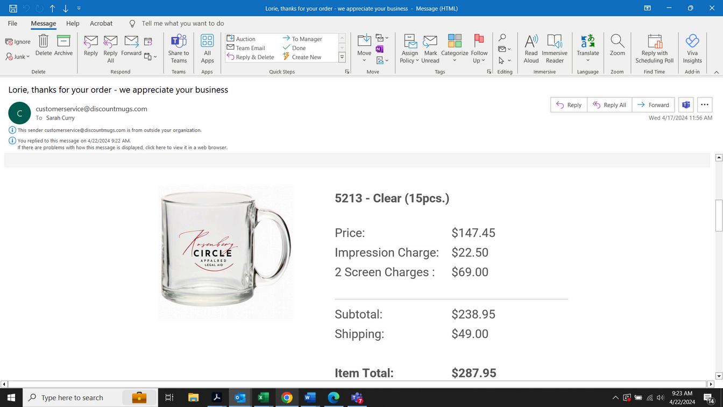Open the More actions ellipsis menu
Screen dimensions: 723x407
tap(705, 105)
